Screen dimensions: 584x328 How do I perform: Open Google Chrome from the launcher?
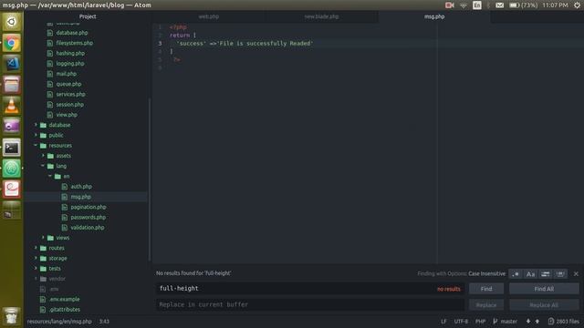[x=12, y=44]
